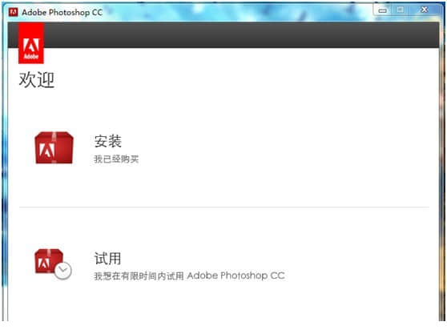Viewport: 447px width, 334px height.
Task: Click the small Adobe icon in the title bar
Action: pyautogui.click(x=13, y=12)
